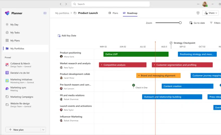Click in the Search field
This screenshot has height=135, width=221.
tap(111, 4)
